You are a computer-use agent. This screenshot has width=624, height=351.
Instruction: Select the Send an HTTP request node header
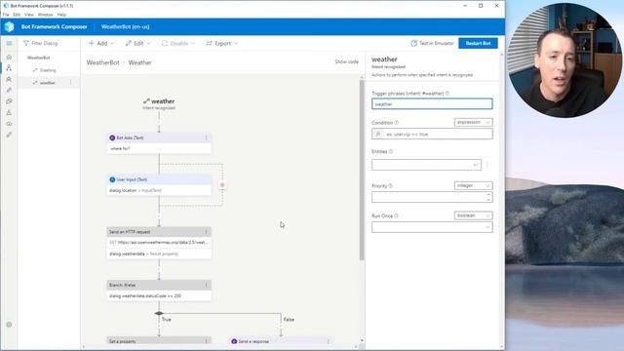(159, 232)
